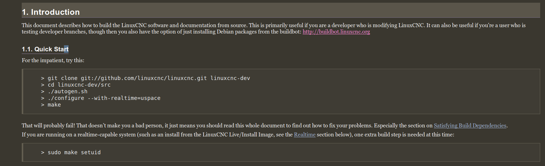Click the 'If you are running on a realtime-capable' sentence
Viewport: 545px width, 166px height.
238,135
